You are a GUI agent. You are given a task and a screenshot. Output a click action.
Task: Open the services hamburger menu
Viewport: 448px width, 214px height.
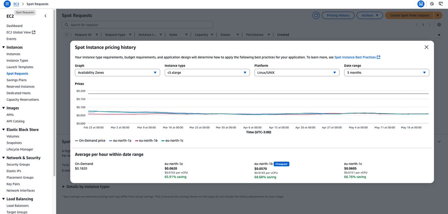point(7,4)
